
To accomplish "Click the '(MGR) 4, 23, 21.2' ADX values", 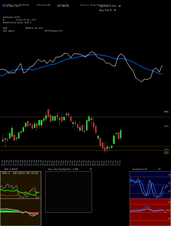I will pos(34,28).
